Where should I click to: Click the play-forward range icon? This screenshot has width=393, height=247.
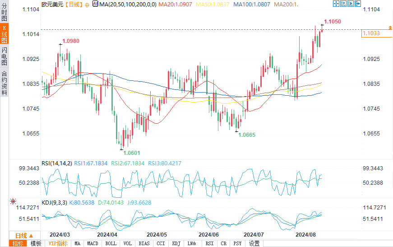pos(351,4)
